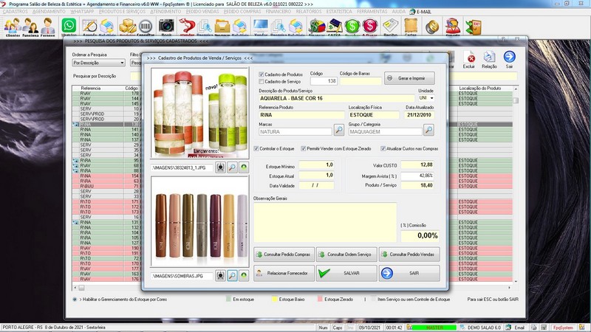Screen dimensions: 591x332
Task: Open the E-MAIL menu item
Action: [420, 12]
